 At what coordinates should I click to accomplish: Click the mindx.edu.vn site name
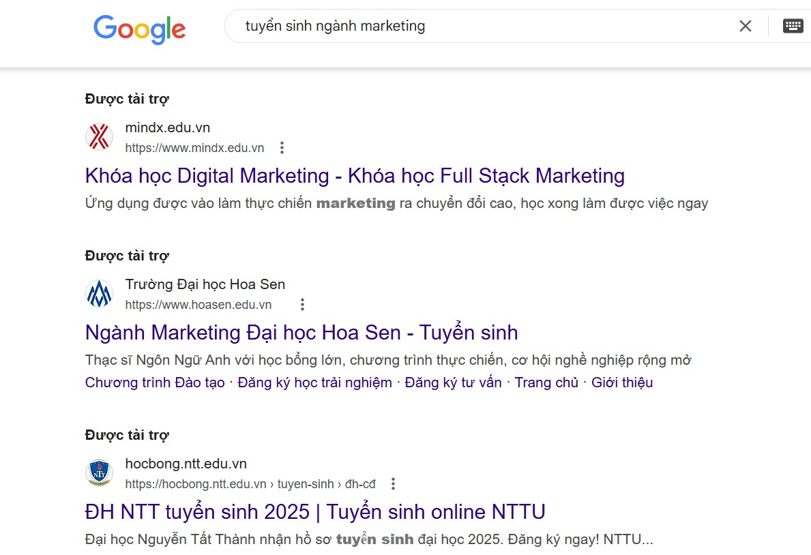point(168,127)
